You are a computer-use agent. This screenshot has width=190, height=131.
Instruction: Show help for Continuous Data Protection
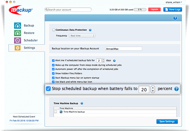[90, 30]
